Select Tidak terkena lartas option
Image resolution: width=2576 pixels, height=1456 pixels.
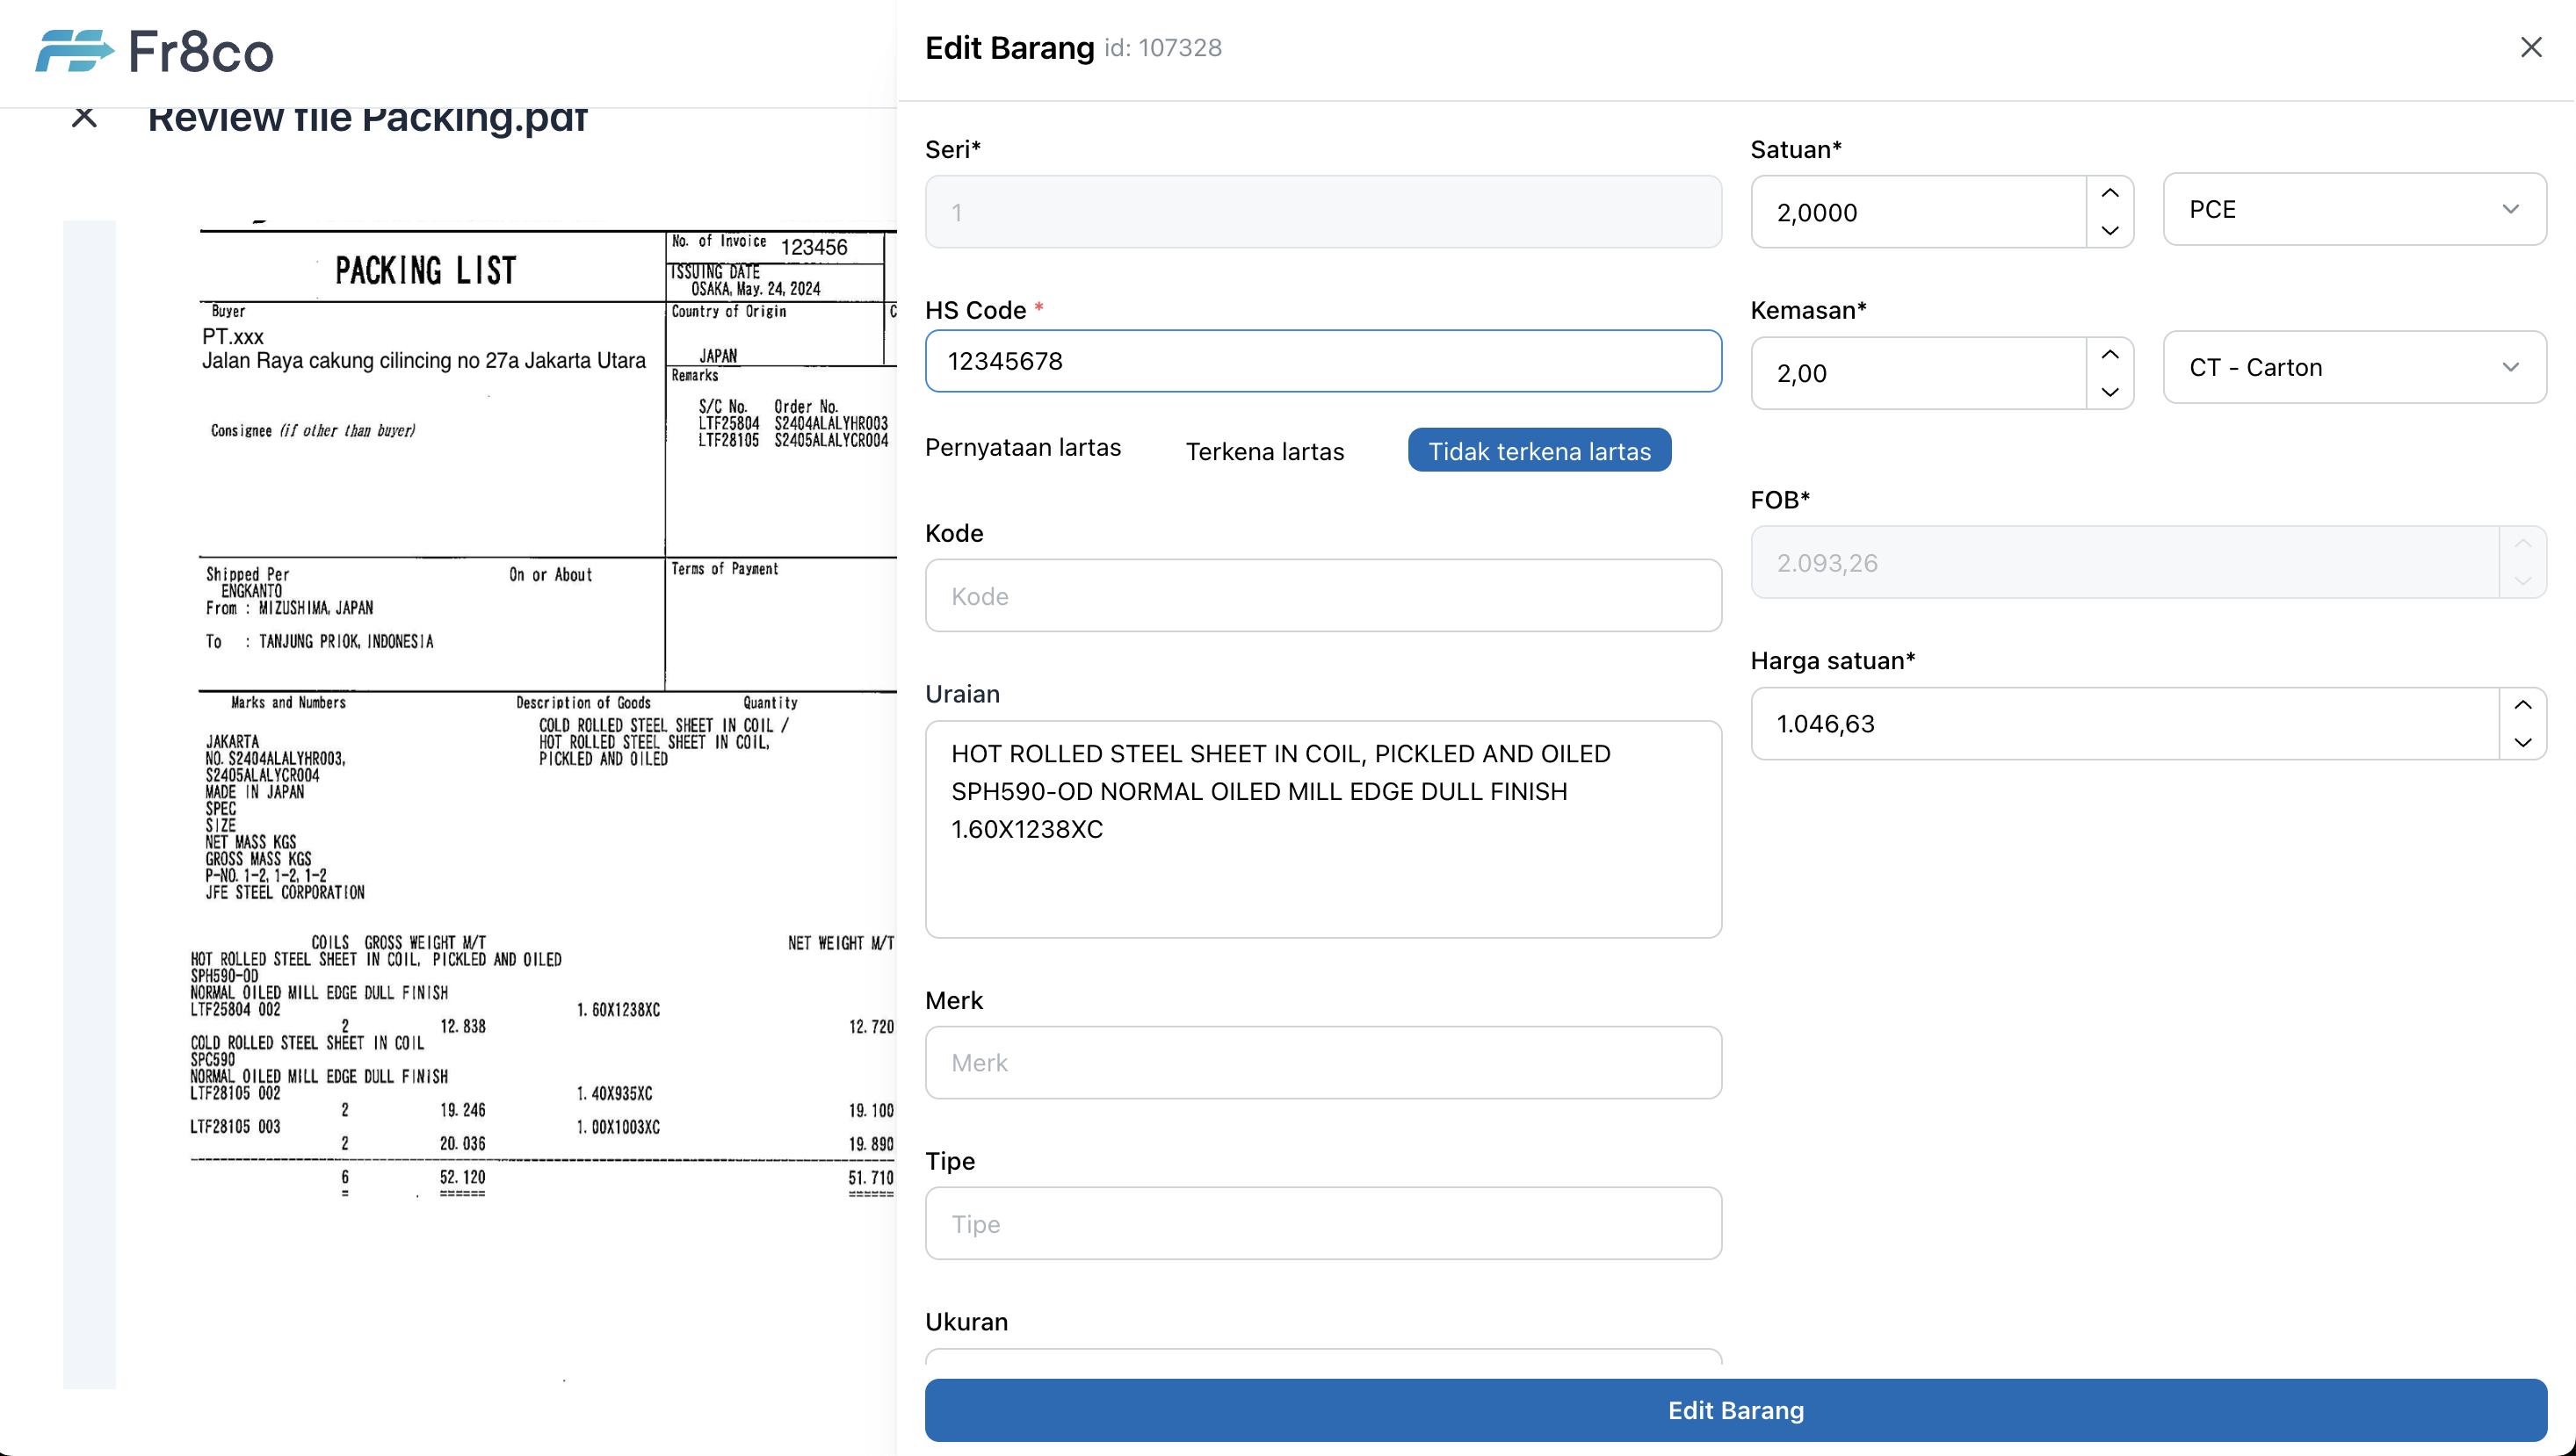click(1538, 451)
